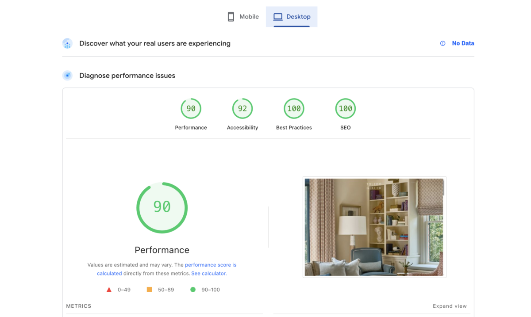Open the SEO score gauge

pos(346,109)
